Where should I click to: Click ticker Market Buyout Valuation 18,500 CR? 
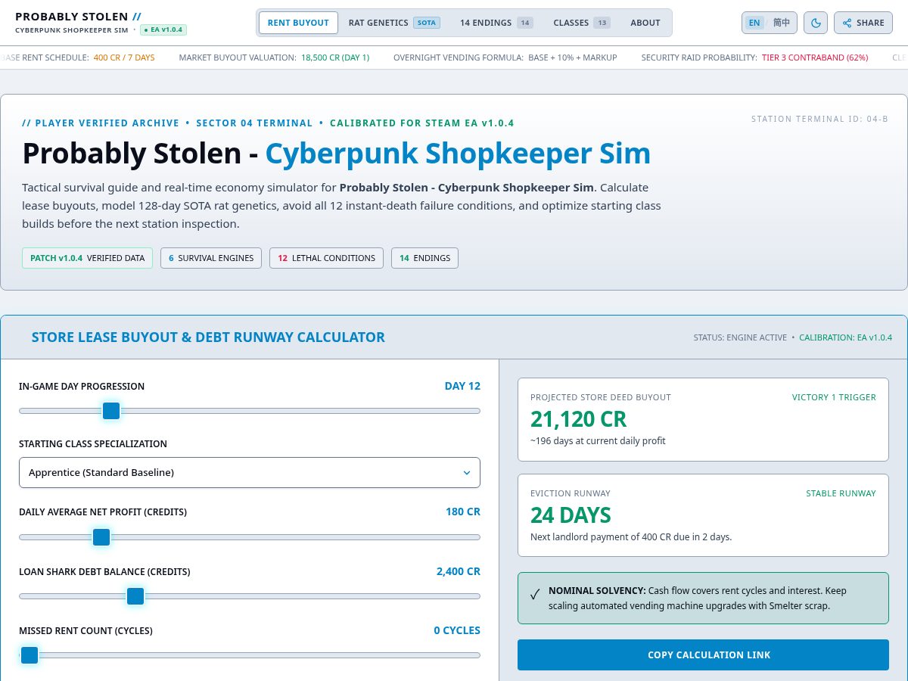pos(274,58)
